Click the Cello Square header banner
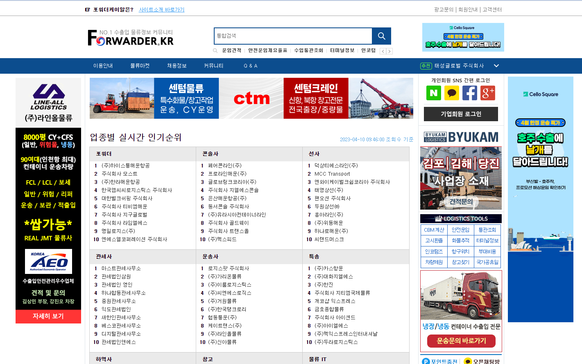The height and width of the screenshot is (364, 582). pyautogui.click(x=463, y=37)
